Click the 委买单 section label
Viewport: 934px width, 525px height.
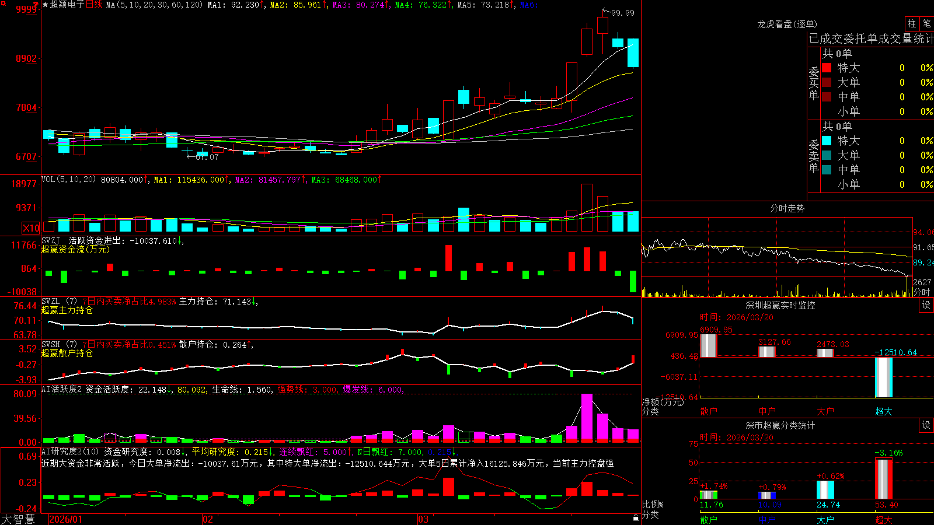pos(814,83)
